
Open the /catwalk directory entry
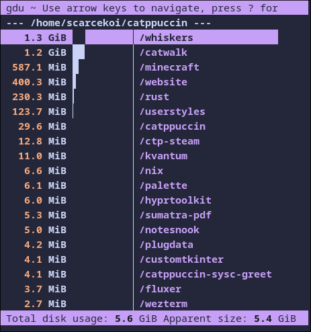click(x=163, y=52)
